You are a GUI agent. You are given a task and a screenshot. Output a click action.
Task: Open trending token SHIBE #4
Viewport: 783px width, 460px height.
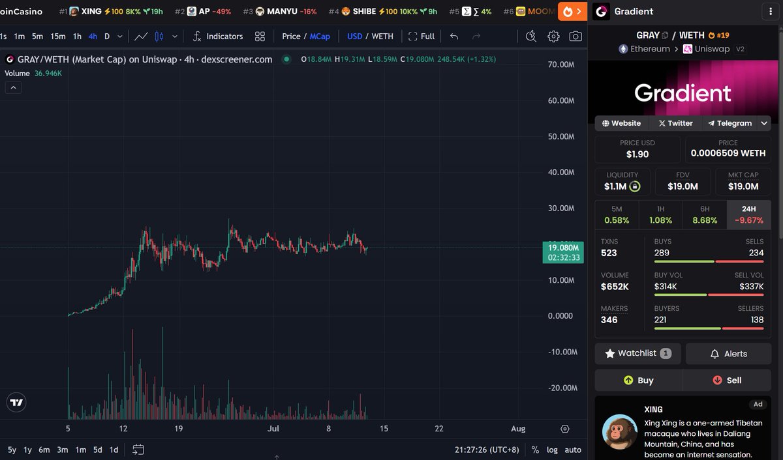pos(382,12)
